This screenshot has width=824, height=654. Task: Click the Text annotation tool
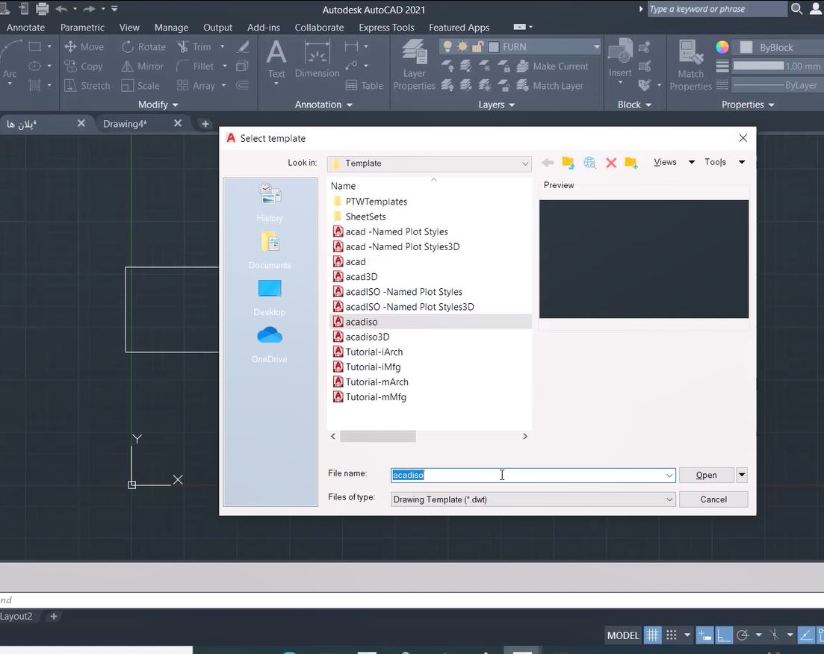276,60
